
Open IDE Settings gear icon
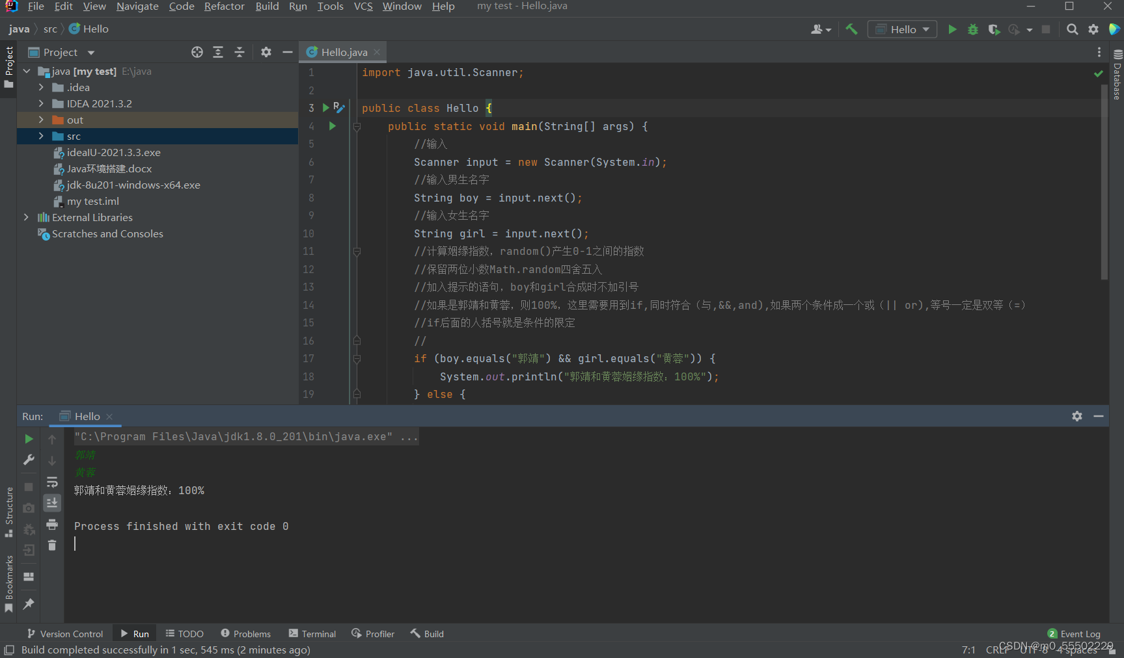1093,29
